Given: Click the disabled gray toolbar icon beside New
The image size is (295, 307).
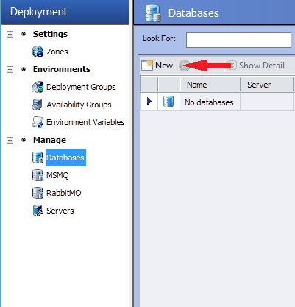Looking at the screenshot, I should tap(184, 66).
